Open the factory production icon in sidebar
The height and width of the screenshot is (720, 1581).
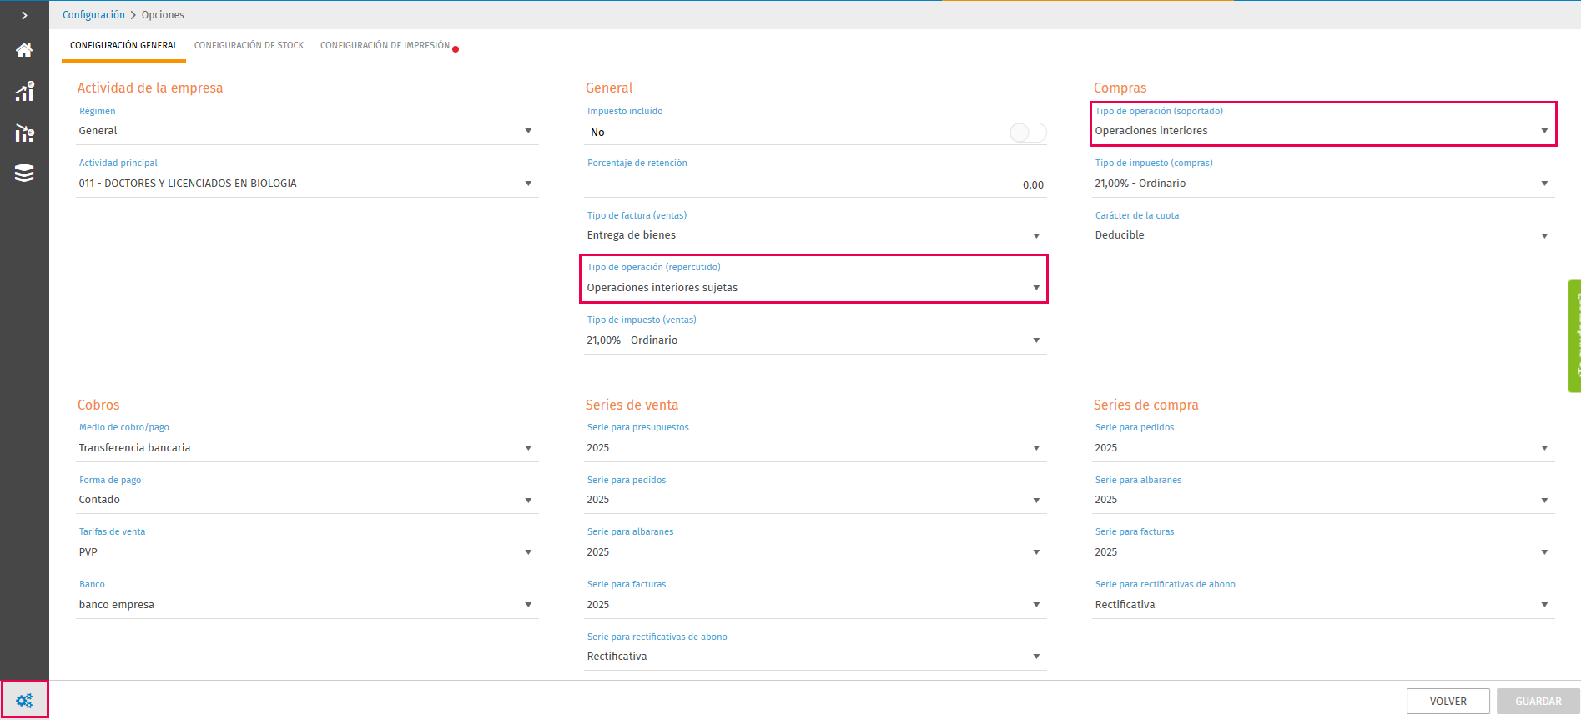tap(24, 133)
